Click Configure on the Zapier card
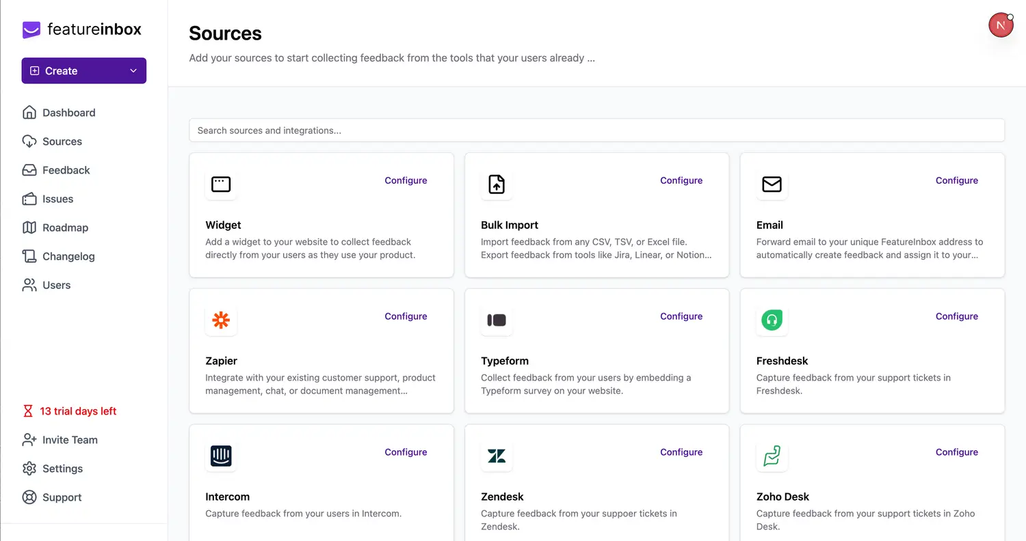1026x541 pixels. coord(406,316)
